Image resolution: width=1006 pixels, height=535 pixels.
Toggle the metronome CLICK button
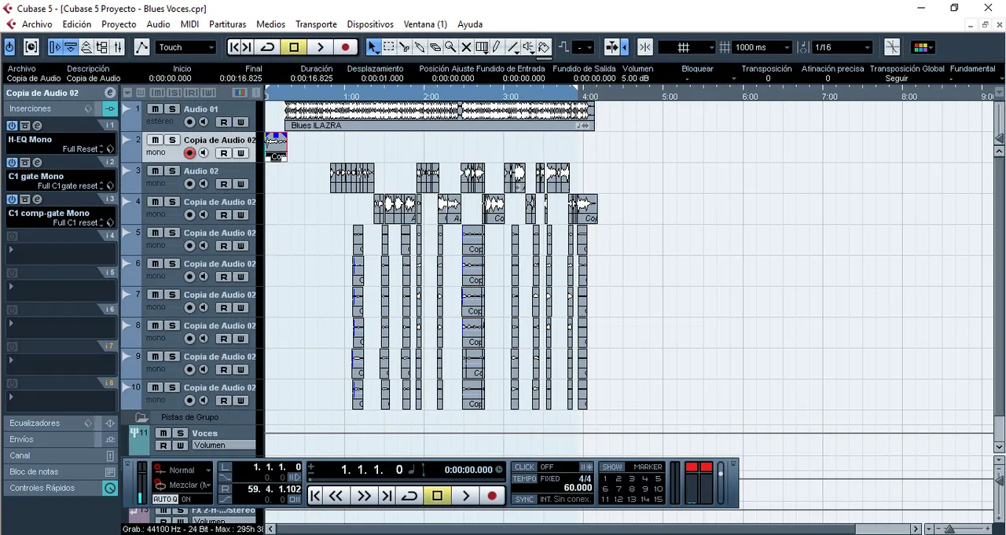click(x=524, y=467)
